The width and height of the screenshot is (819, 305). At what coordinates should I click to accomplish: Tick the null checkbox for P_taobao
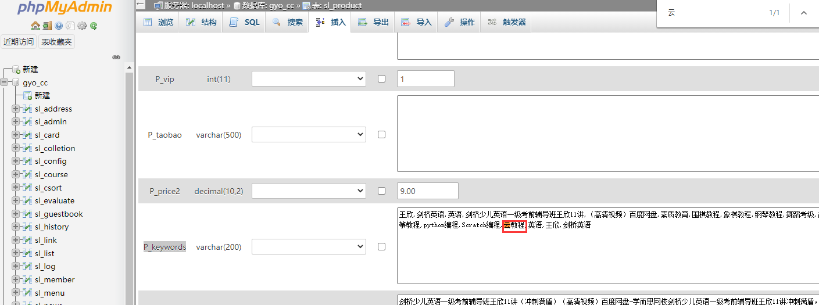coord(381,134)
